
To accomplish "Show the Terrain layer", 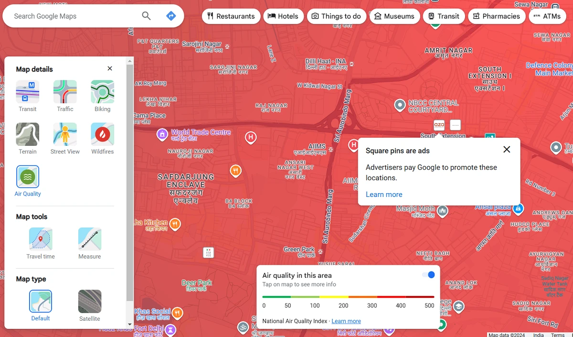I will (28, 139).
